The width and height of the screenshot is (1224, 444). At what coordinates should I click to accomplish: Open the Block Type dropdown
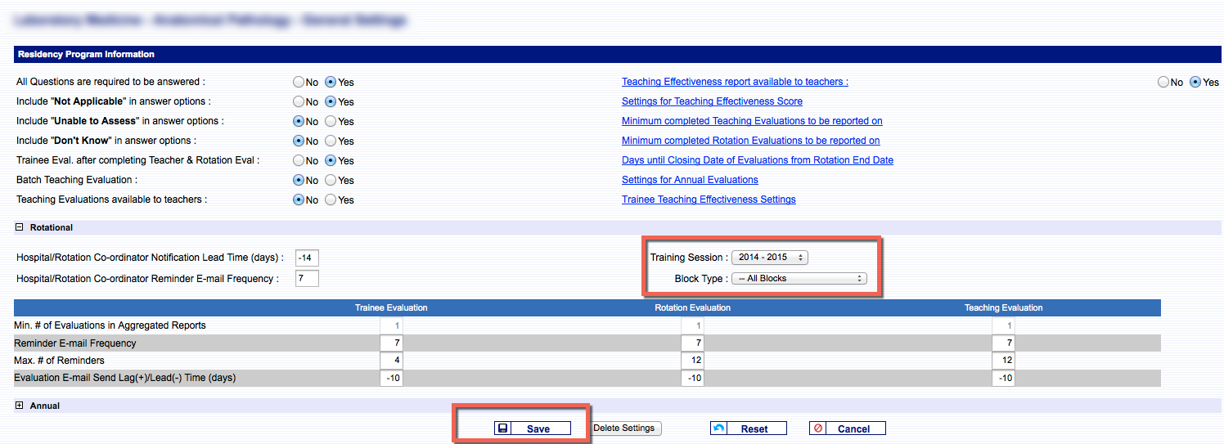coord(799,279)
